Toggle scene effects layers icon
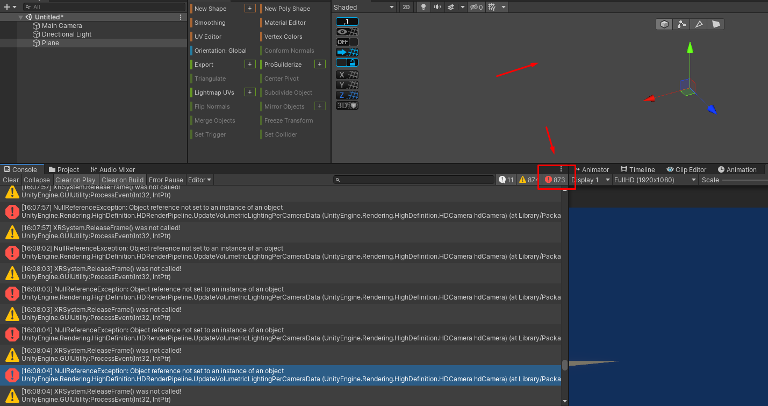 [x=450, y=7]
